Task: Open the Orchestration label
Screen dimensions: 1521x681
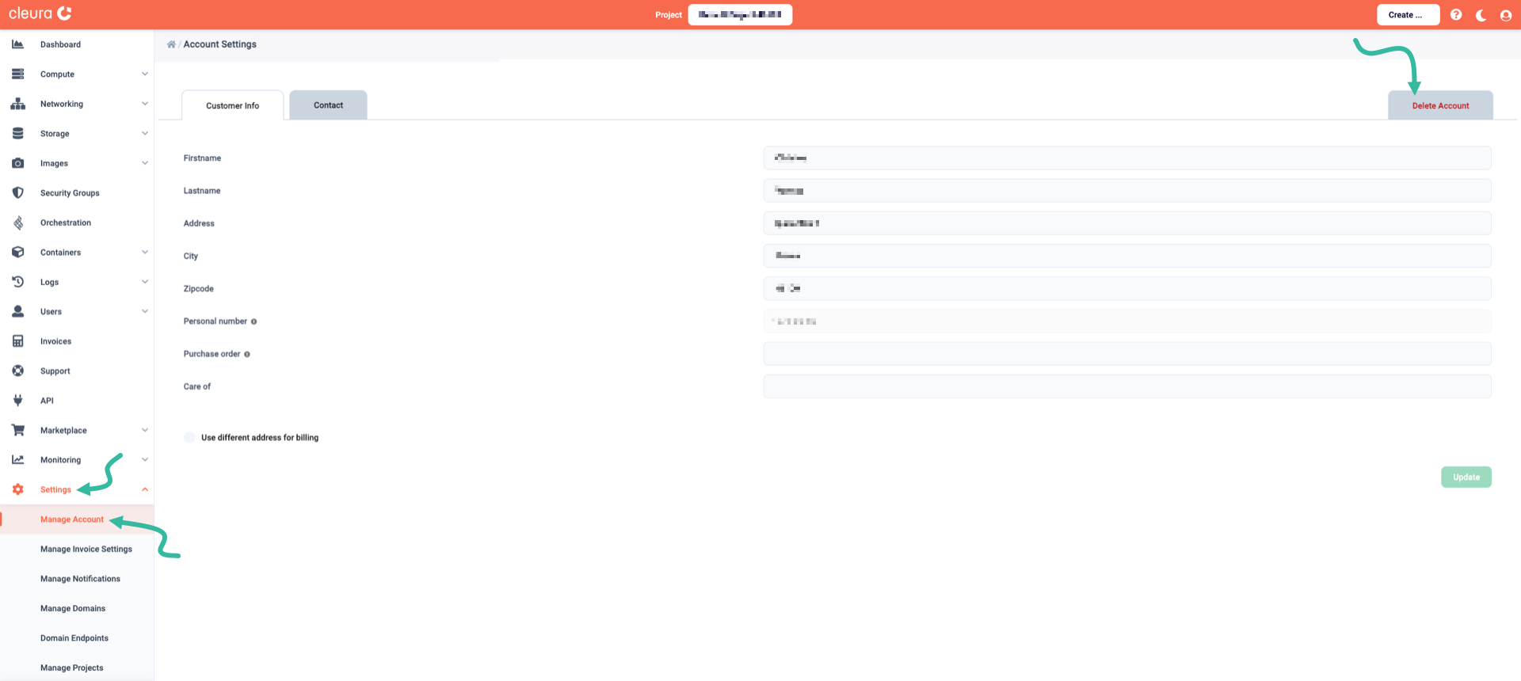Action: click(66, 223)
